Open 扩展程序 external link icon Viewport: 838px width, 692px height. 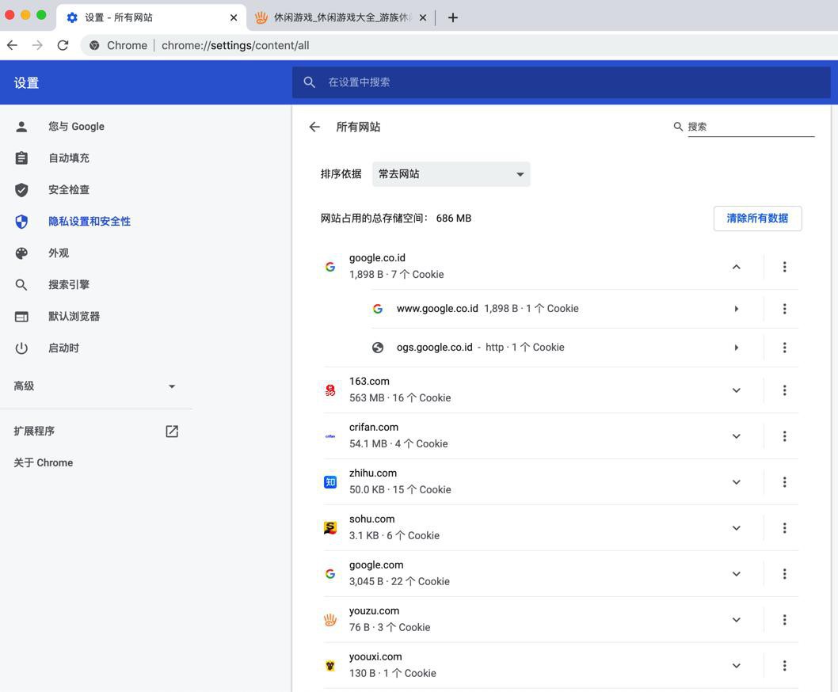coord(172,432)
